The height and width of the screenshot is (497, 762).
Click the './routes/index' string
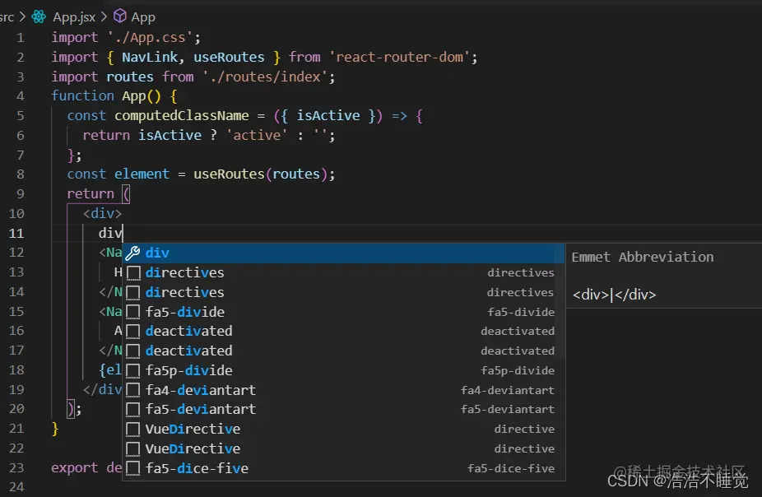pyautogui.click(x=265, y=77)
